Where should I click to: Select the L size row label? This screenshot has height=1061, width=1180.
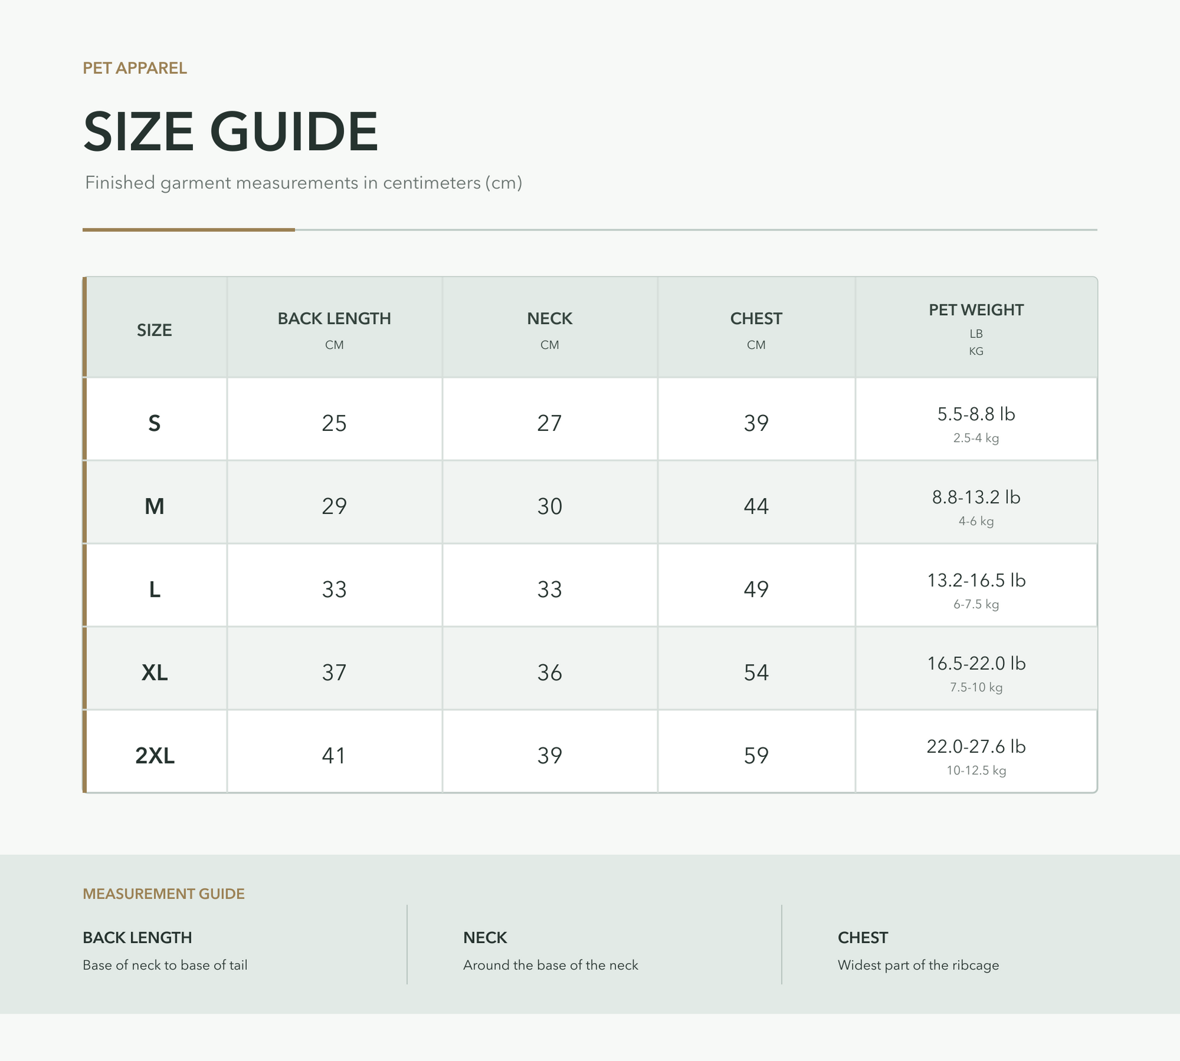click(155, 589)
